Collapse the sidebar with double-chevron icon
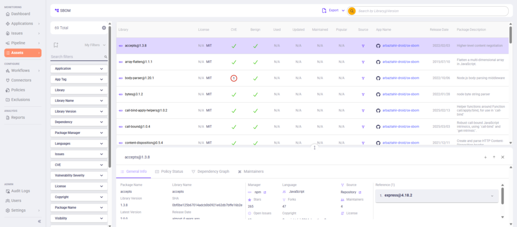 [x=39, y=221]
